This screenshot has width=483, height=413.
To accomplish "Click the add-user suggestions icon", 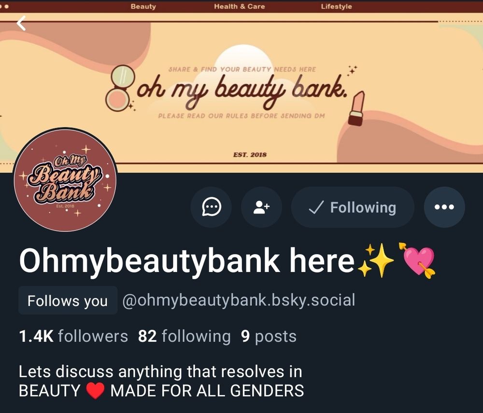I will click(x=261, y=207).
